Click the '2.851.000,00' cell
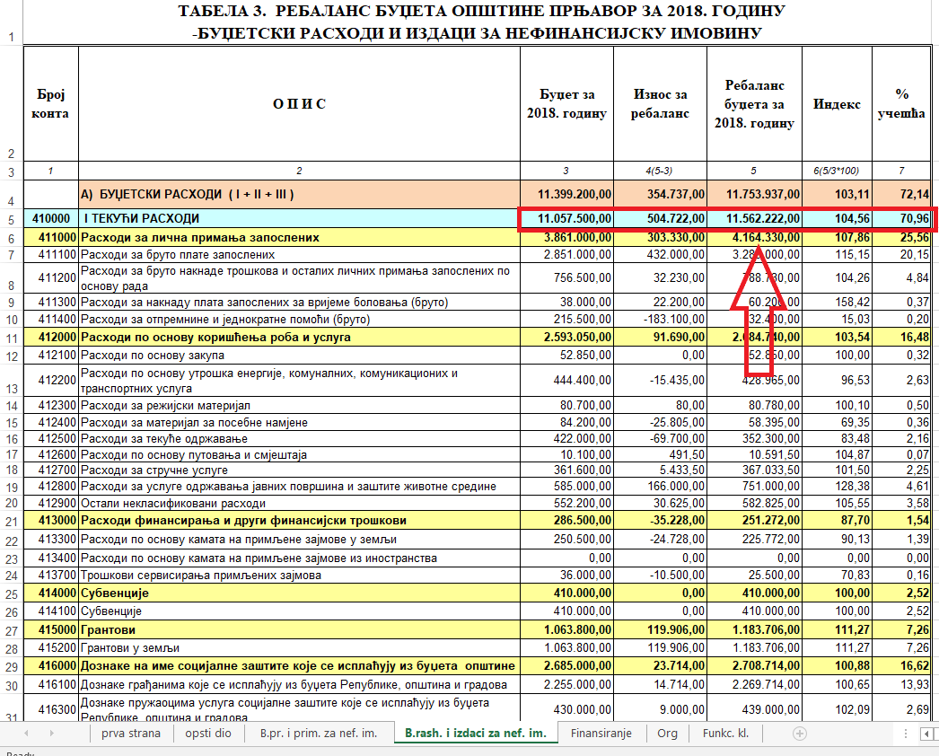This screenshot has width=939, height=756. click(567, 255)
